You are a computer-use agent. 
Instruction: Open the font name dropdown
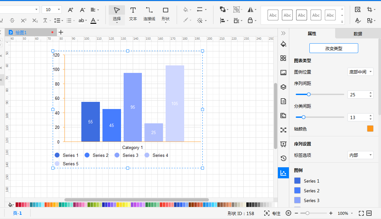tap(36, 9)
